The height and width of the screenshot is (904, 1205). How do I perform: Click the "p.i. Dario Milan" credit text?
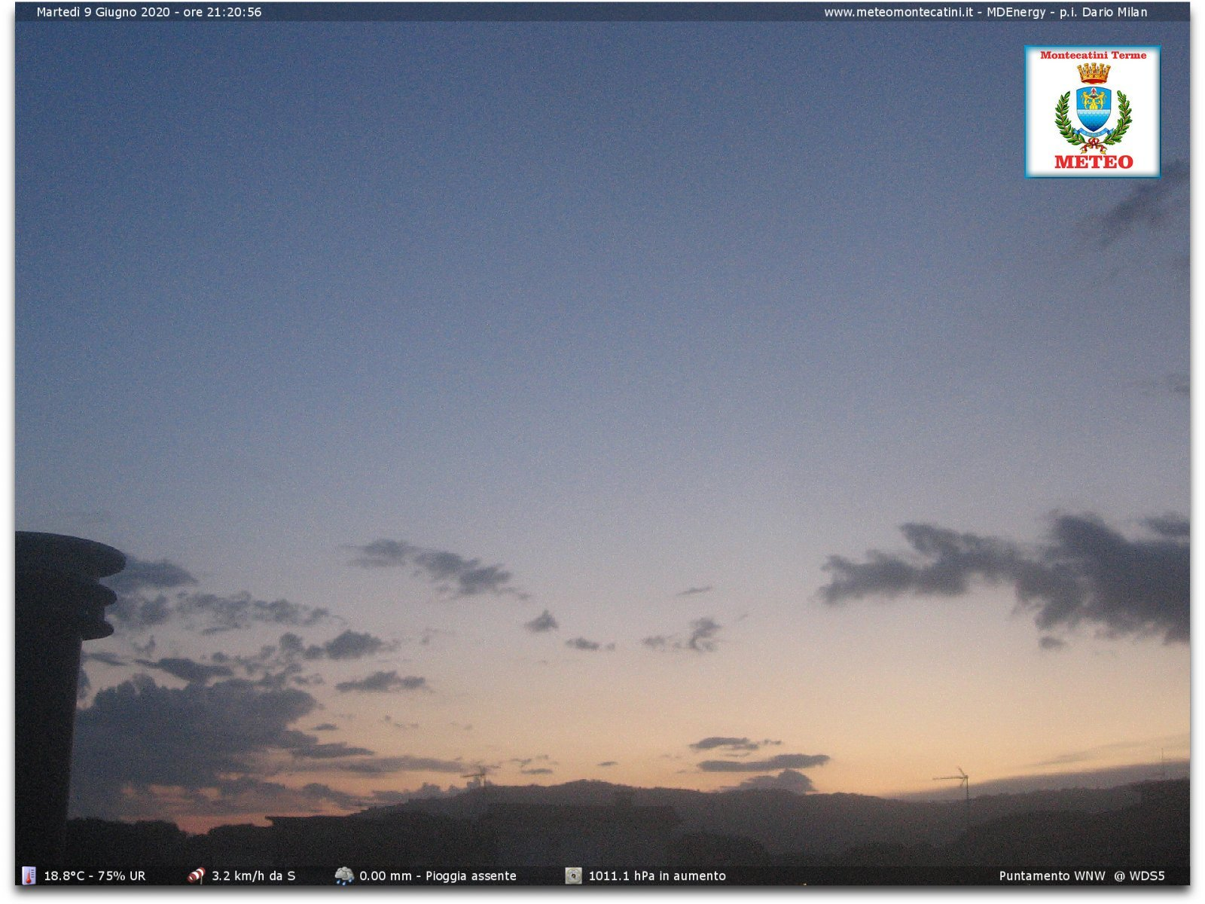(1104, 12)
